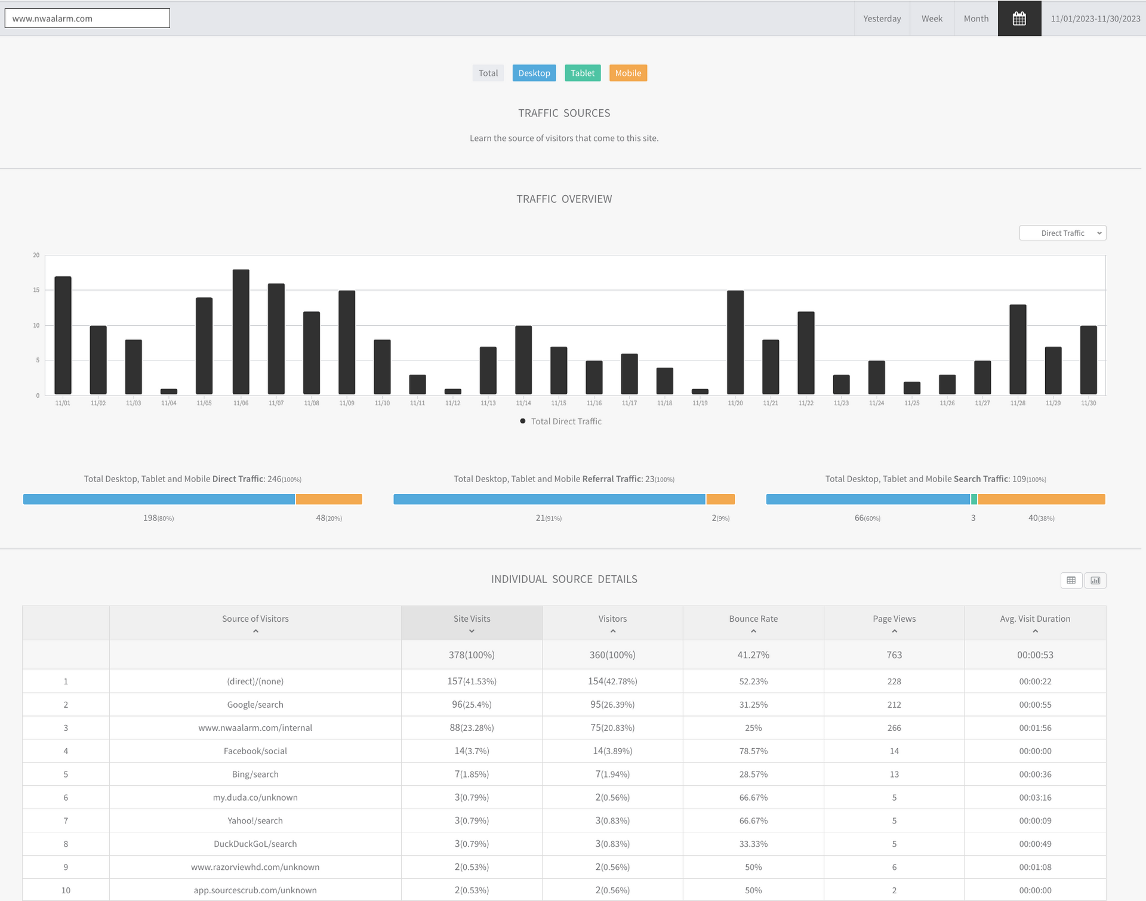Sort by Site Visits descending arrow
This screenshot has height=901, width=1146.
point(472,631)
